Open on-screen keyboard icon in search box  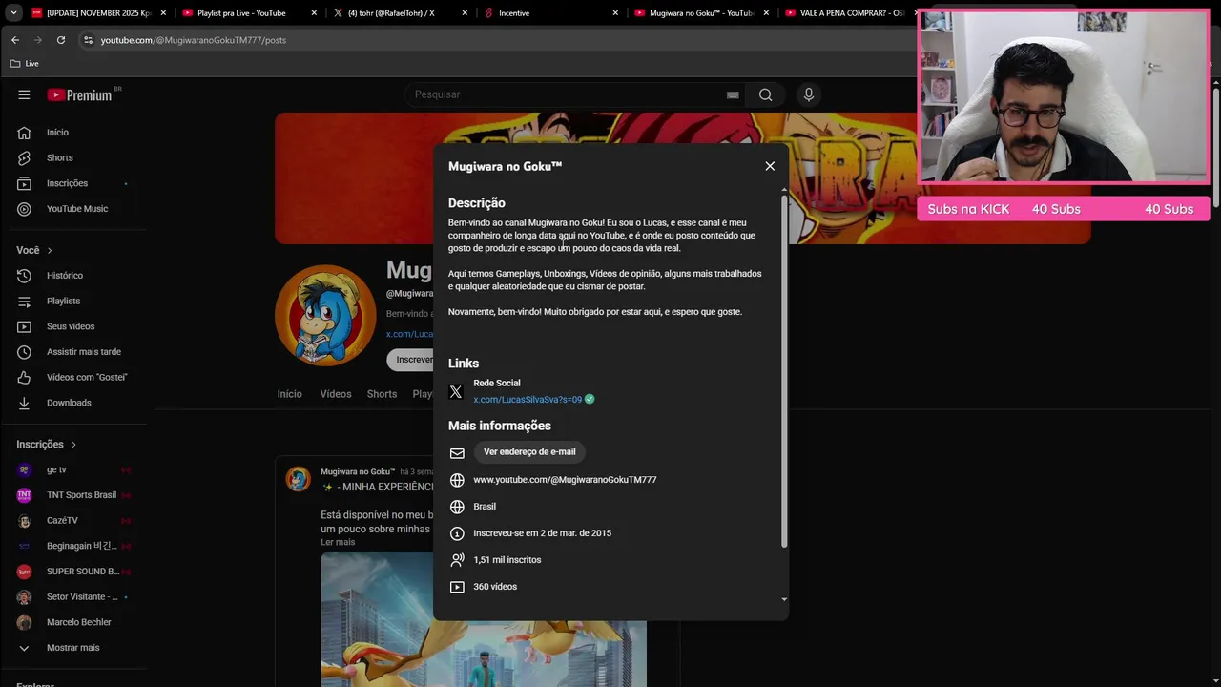coord(733,94)
